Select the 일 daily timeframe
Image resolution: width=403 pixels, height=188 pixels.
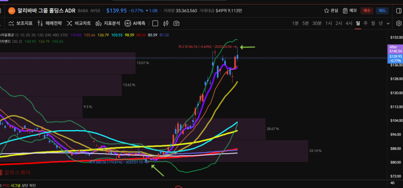pyautogui.click(x=358, y=23)
